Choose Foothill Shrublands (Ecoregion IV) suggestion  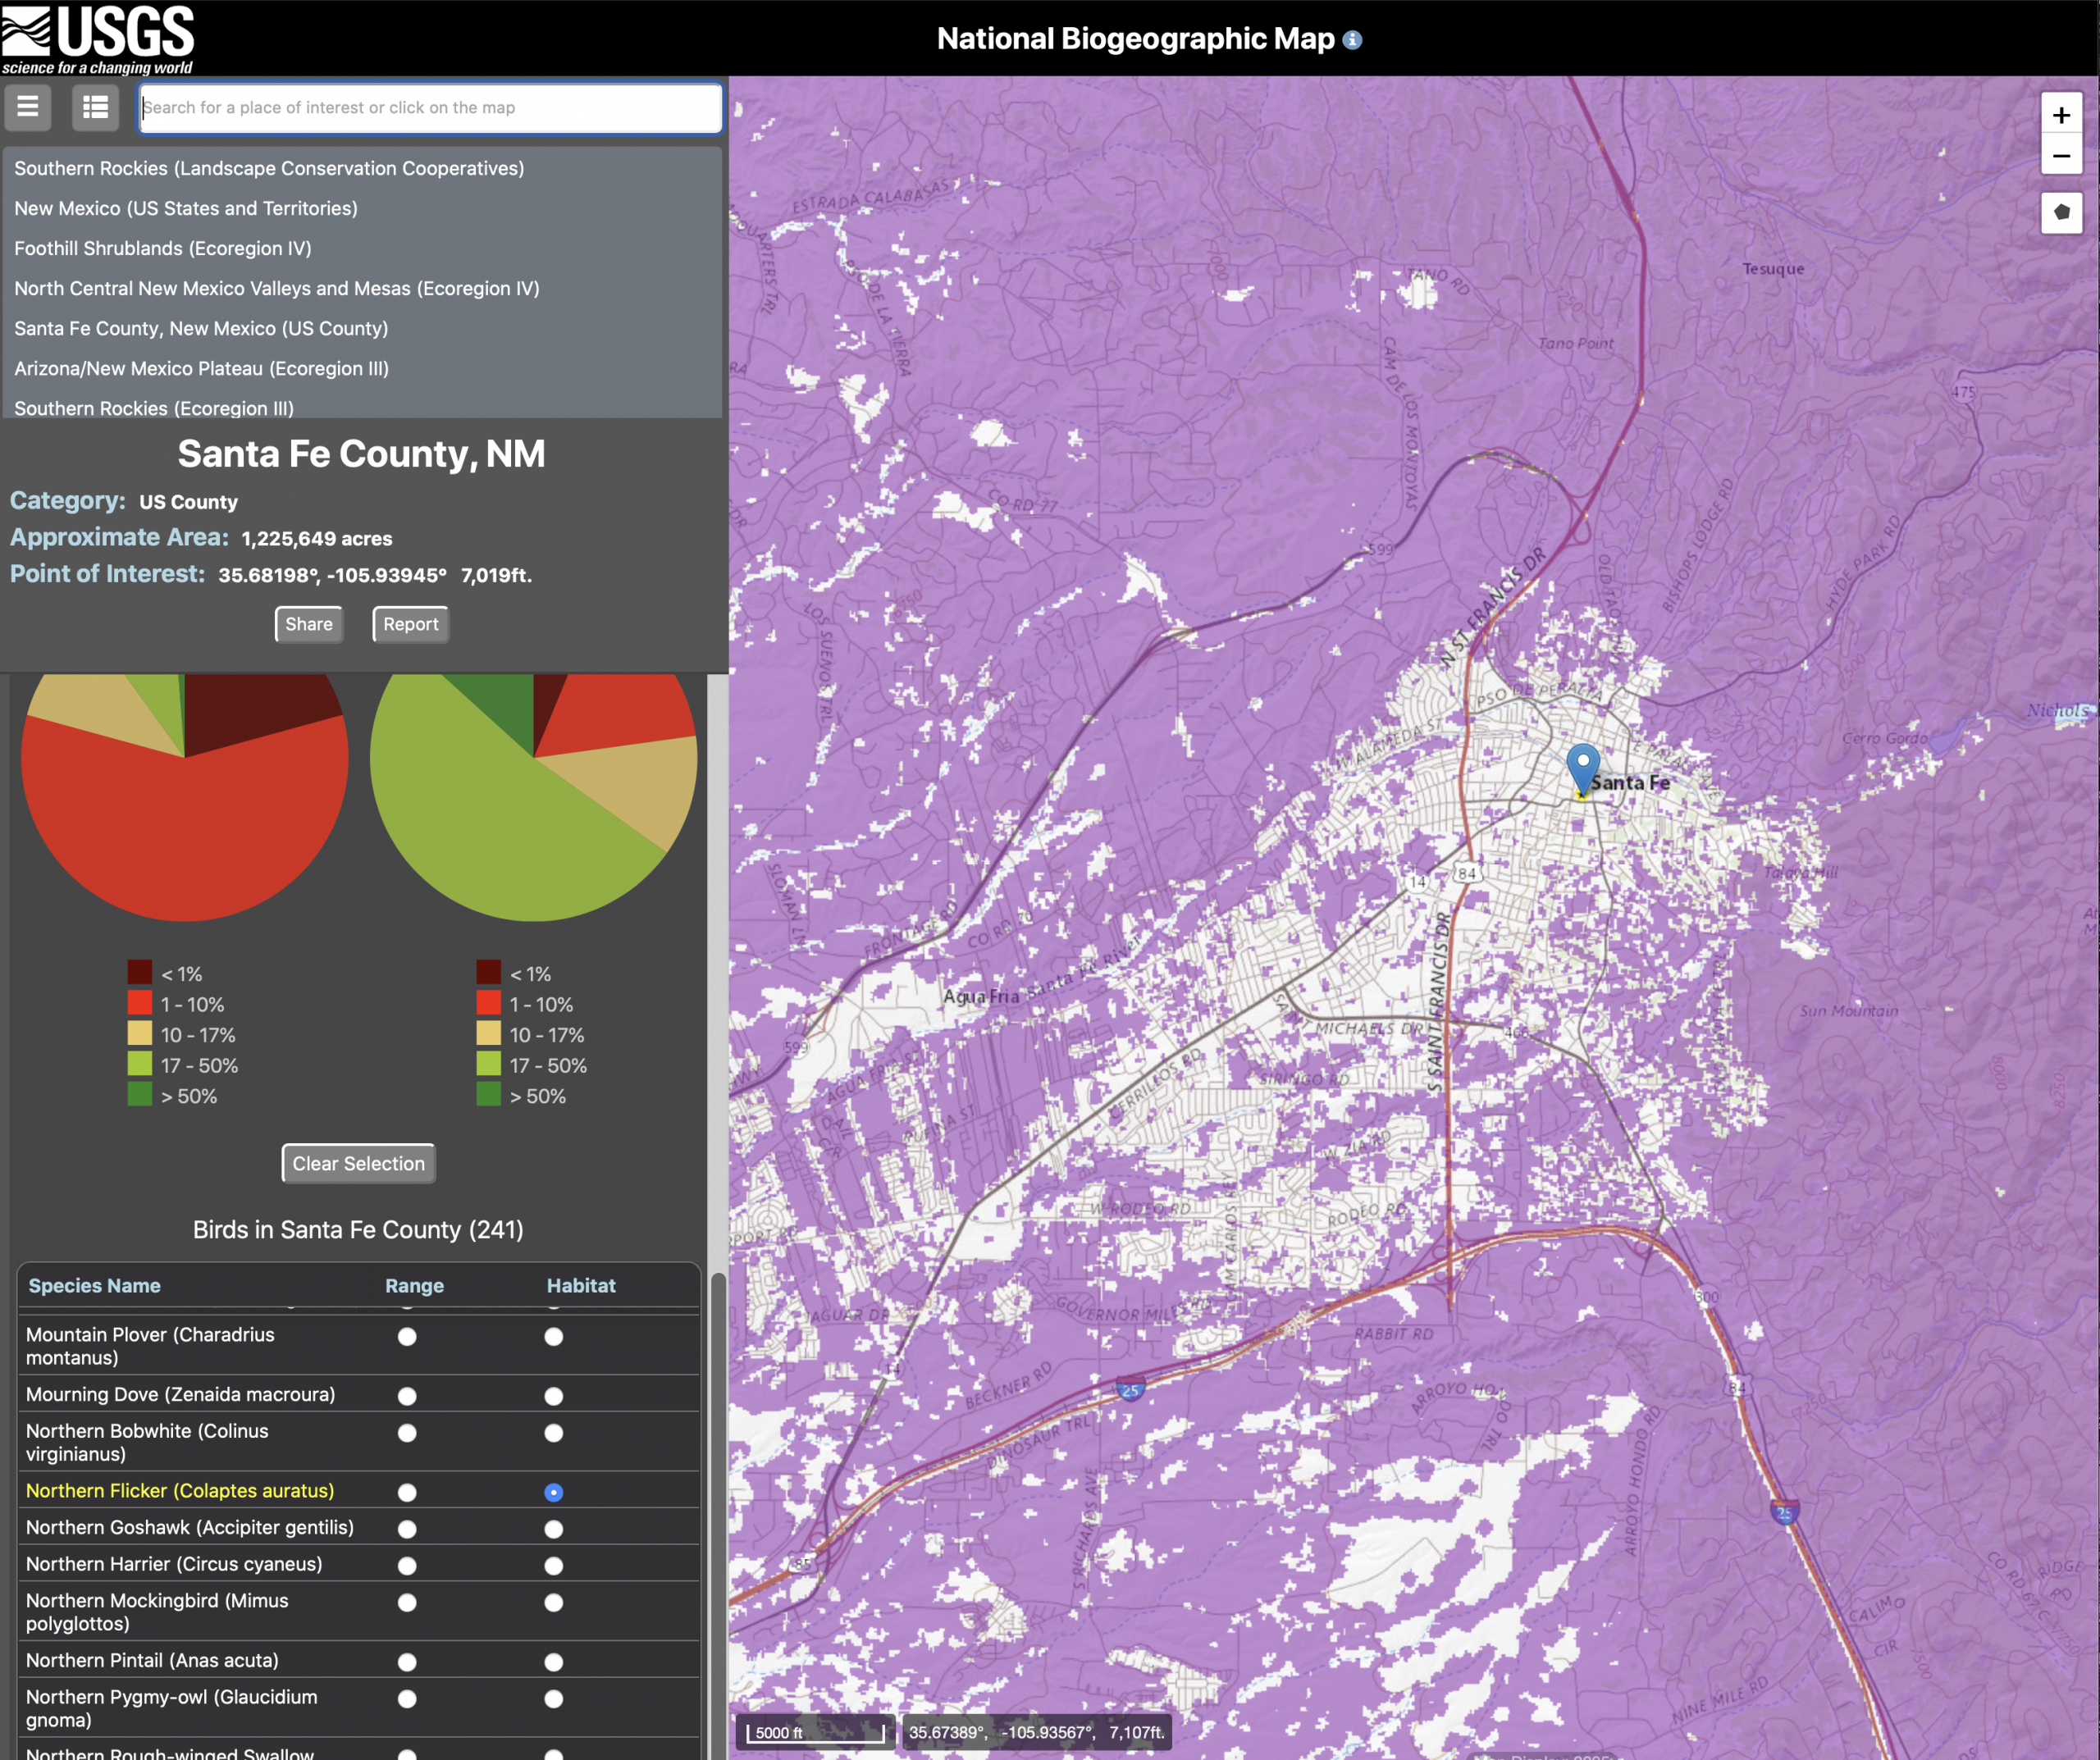pos(163,248)
